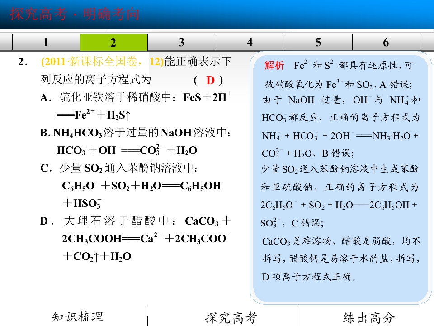Click the red 解析 heading
The image size is (434, 326).
click(x=274, y=65)
